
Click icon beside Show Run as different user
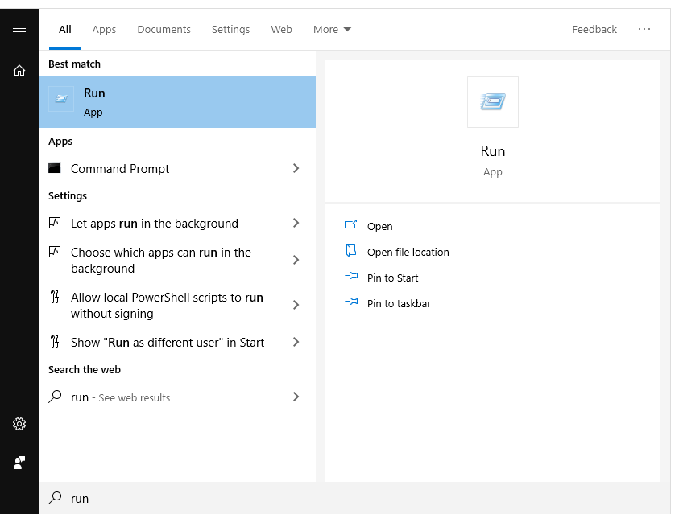click(55, 342)
